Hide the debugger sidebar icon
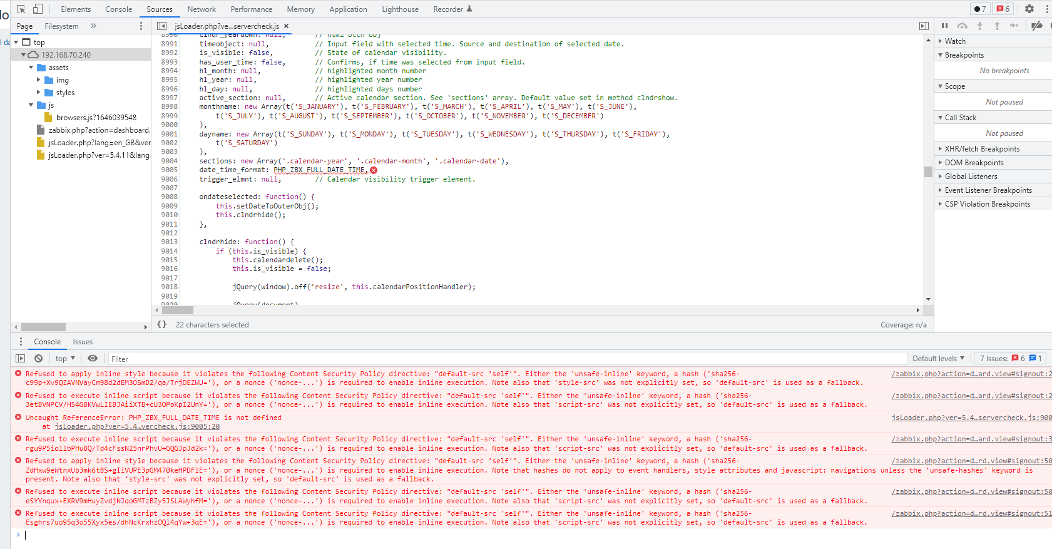This screenshot has width=1052, height=549. tap(924, 26)
